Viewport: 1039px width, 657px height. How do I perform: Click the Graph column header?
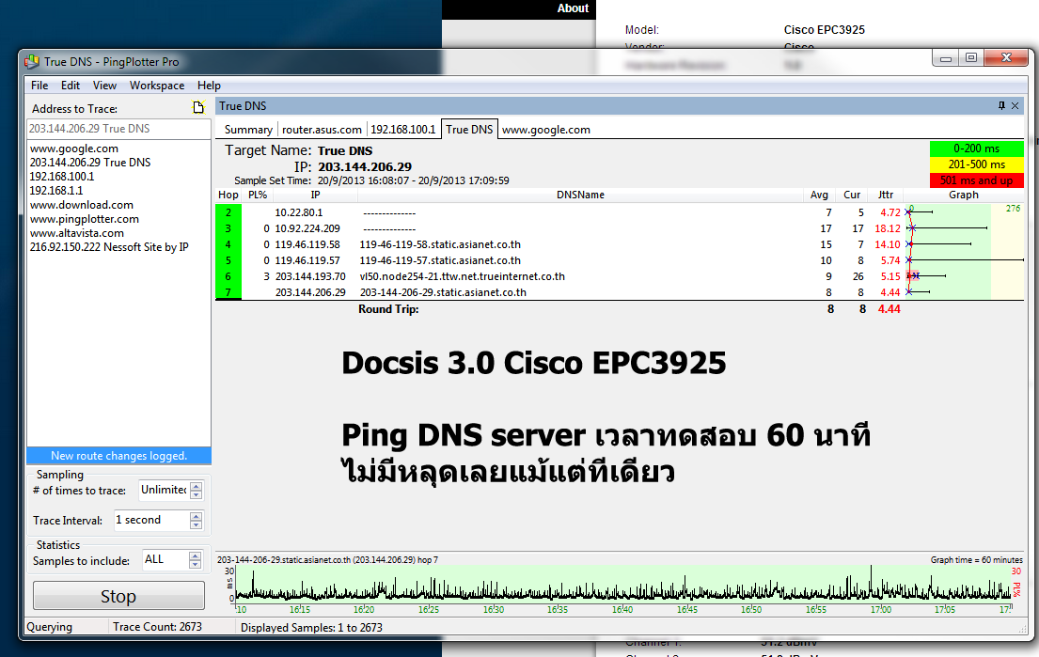click(964, 195)
